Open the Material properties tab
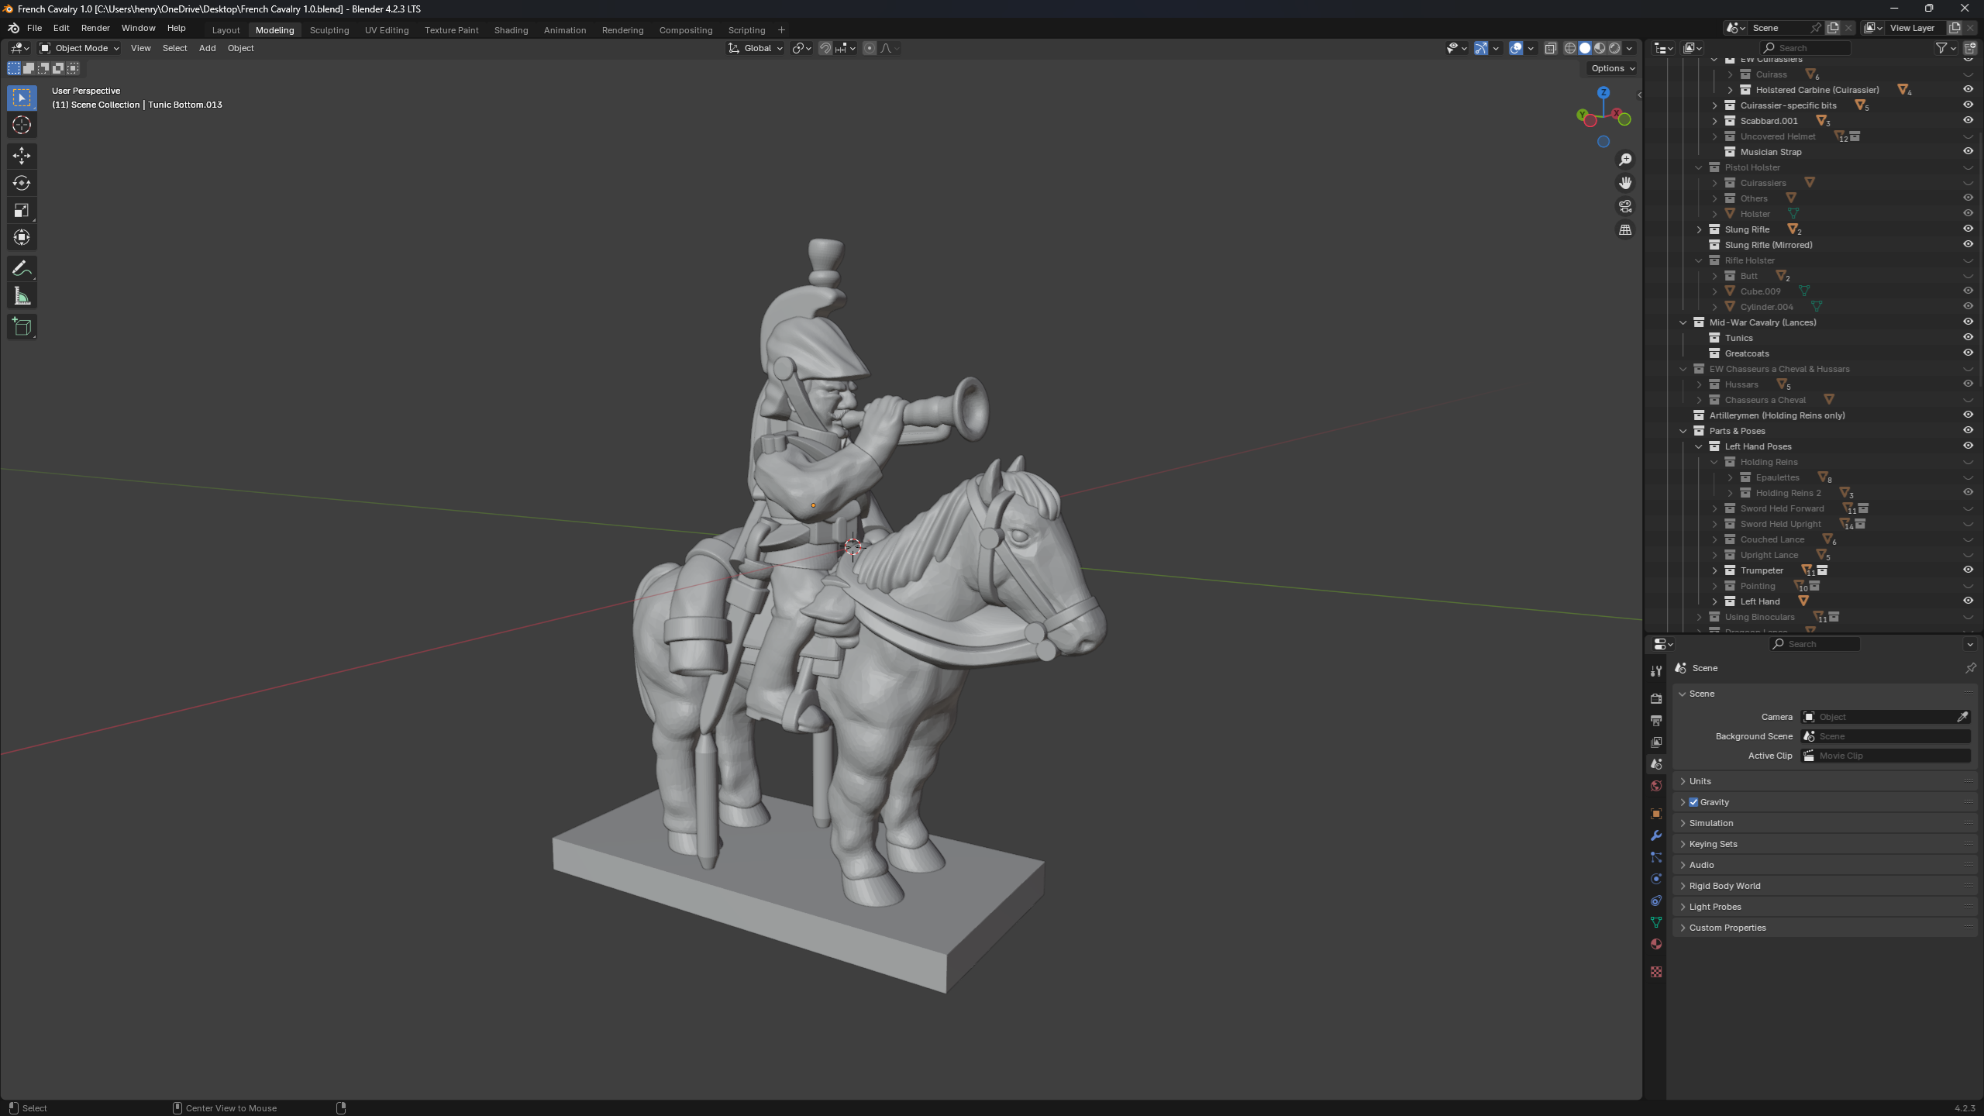The image size is (1984, 1116). coord(1656,943)
